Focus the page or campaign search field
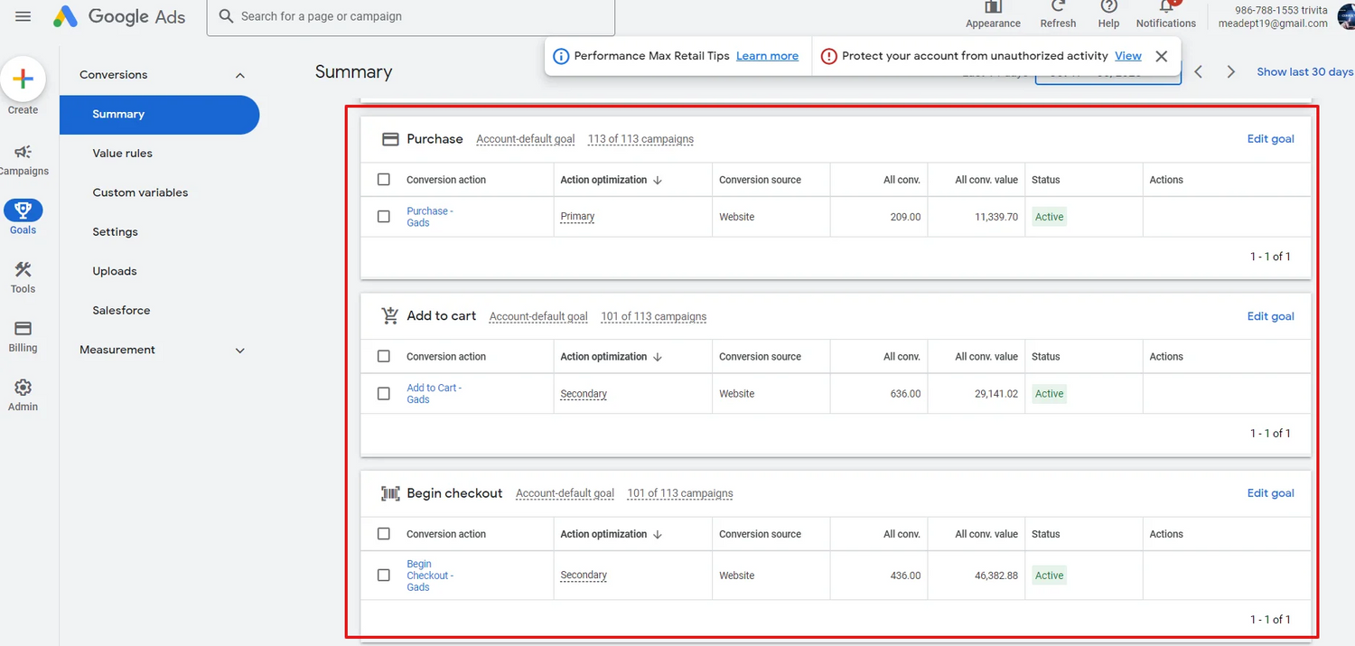 (x=411, y=17)
